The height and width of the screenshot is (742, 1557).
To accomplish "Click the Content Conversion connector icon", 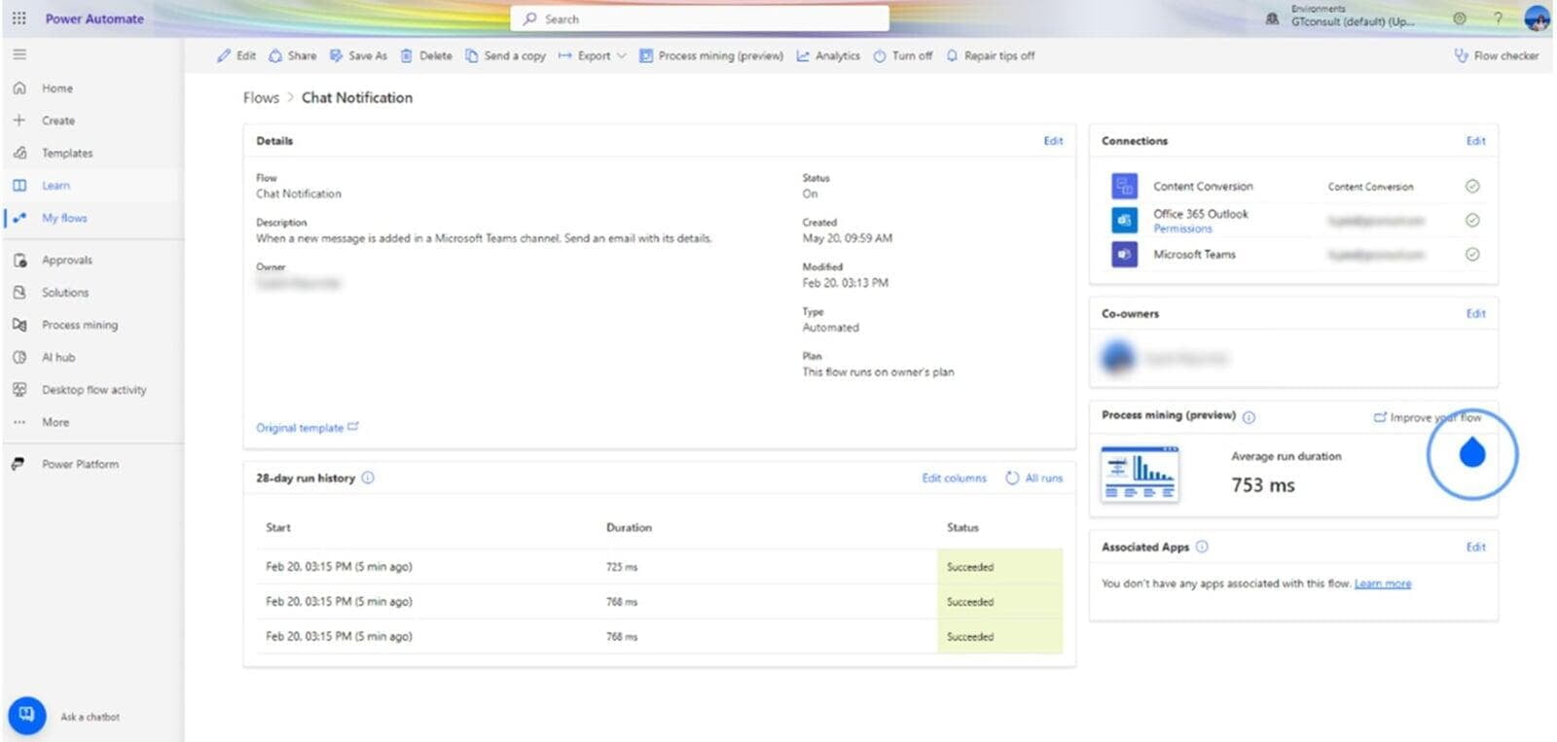I will point(1124,186).
